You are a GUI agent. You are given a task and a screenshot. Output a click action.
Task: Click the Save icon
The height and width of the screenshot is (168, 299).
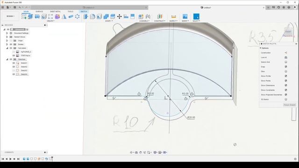tap(14, 7)
